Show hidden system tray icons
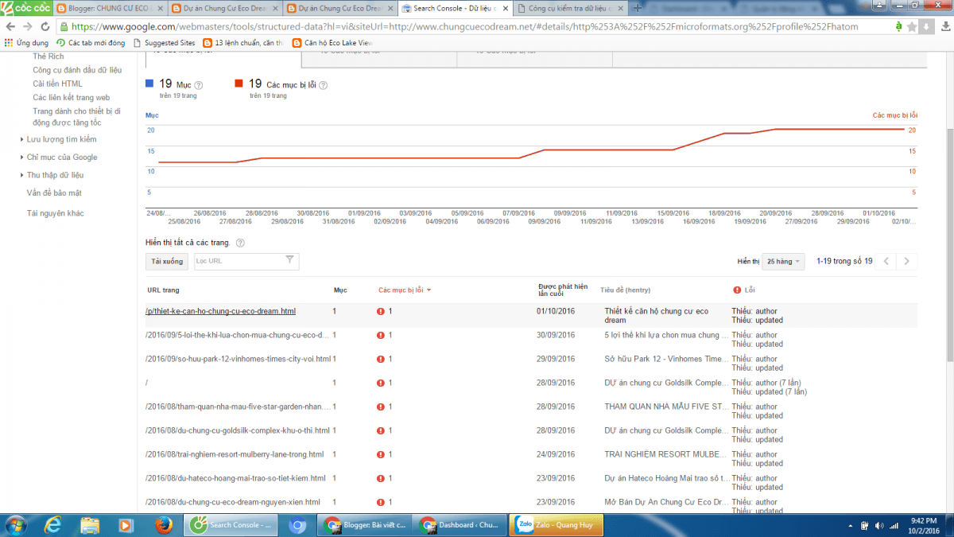The image size is (954, 537). 849,525
